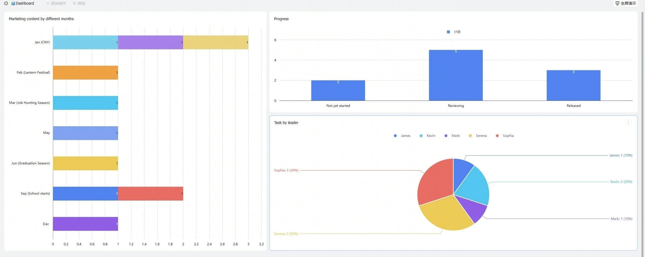This screenshot has width=645, height=257.
Task: Click the history clock icon beside Dashboard
Action: click(6, 3)
